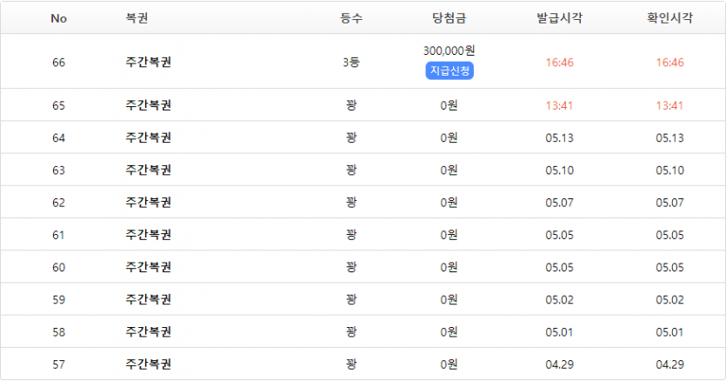Click issue date 05.02 in row 59
Screen dimensions: 726x381
(559, 300)
